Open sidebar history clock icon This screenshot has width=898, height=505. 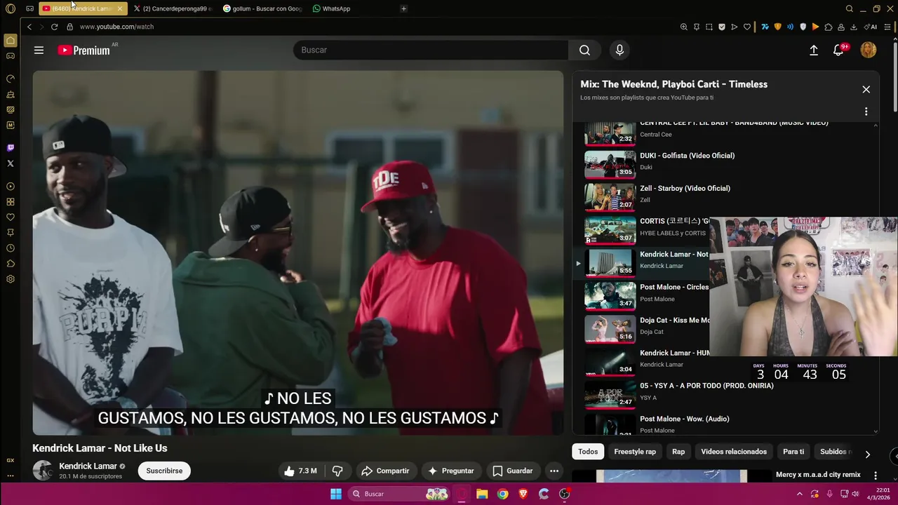pos(11,248)
